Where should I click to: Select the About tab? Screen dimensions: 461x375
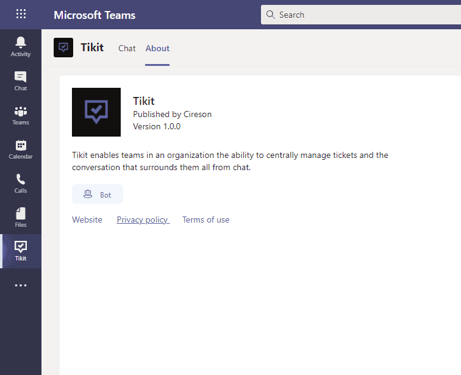click(157, 48)
